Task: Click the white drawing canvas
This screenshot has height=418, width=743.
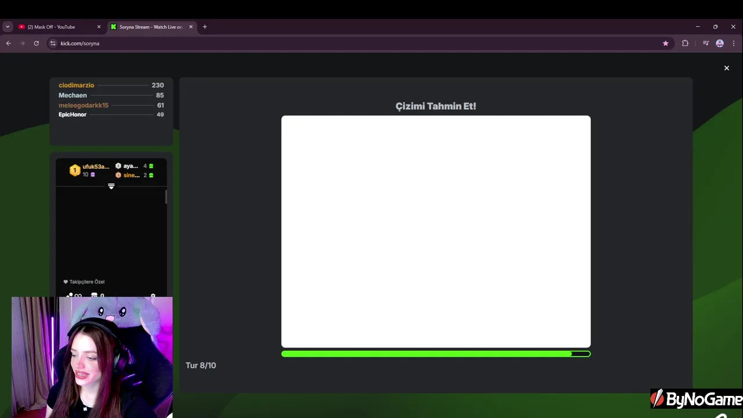Action: click(436, 231)
